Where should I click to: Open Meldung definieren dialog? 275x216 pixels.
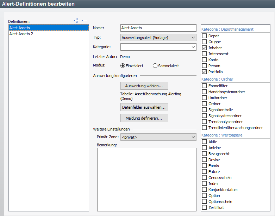[x=144, y=118]
